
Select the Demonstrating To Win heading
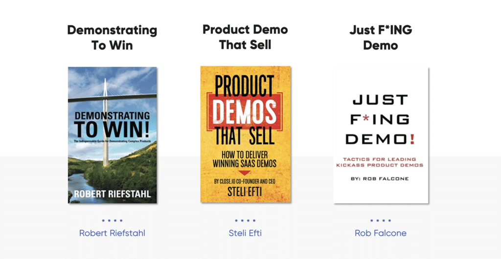112,38
